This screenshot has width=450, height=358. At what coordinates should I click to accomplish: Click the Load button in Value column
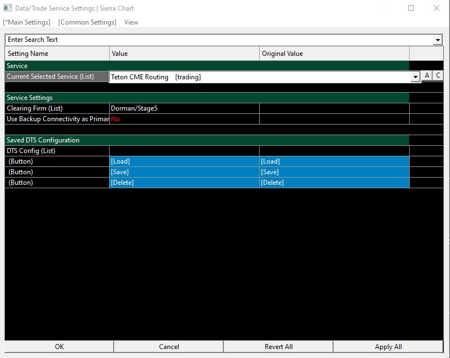point(184,161)
